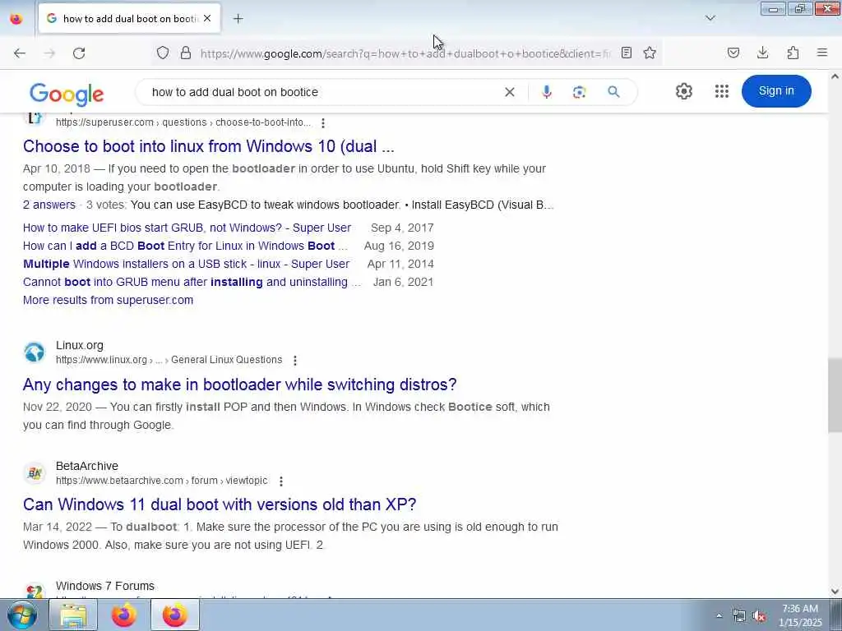
Task: Click the Linux.org site icon
Action: coord(35,352)
